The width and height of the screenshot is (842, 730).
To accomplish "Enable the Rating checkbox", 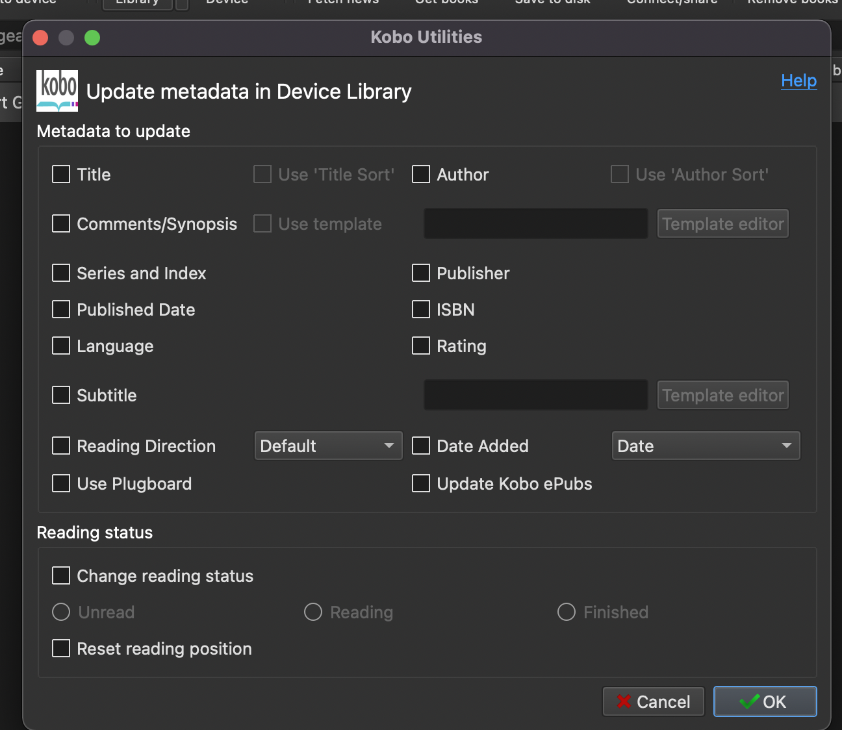I will point(421,346).
